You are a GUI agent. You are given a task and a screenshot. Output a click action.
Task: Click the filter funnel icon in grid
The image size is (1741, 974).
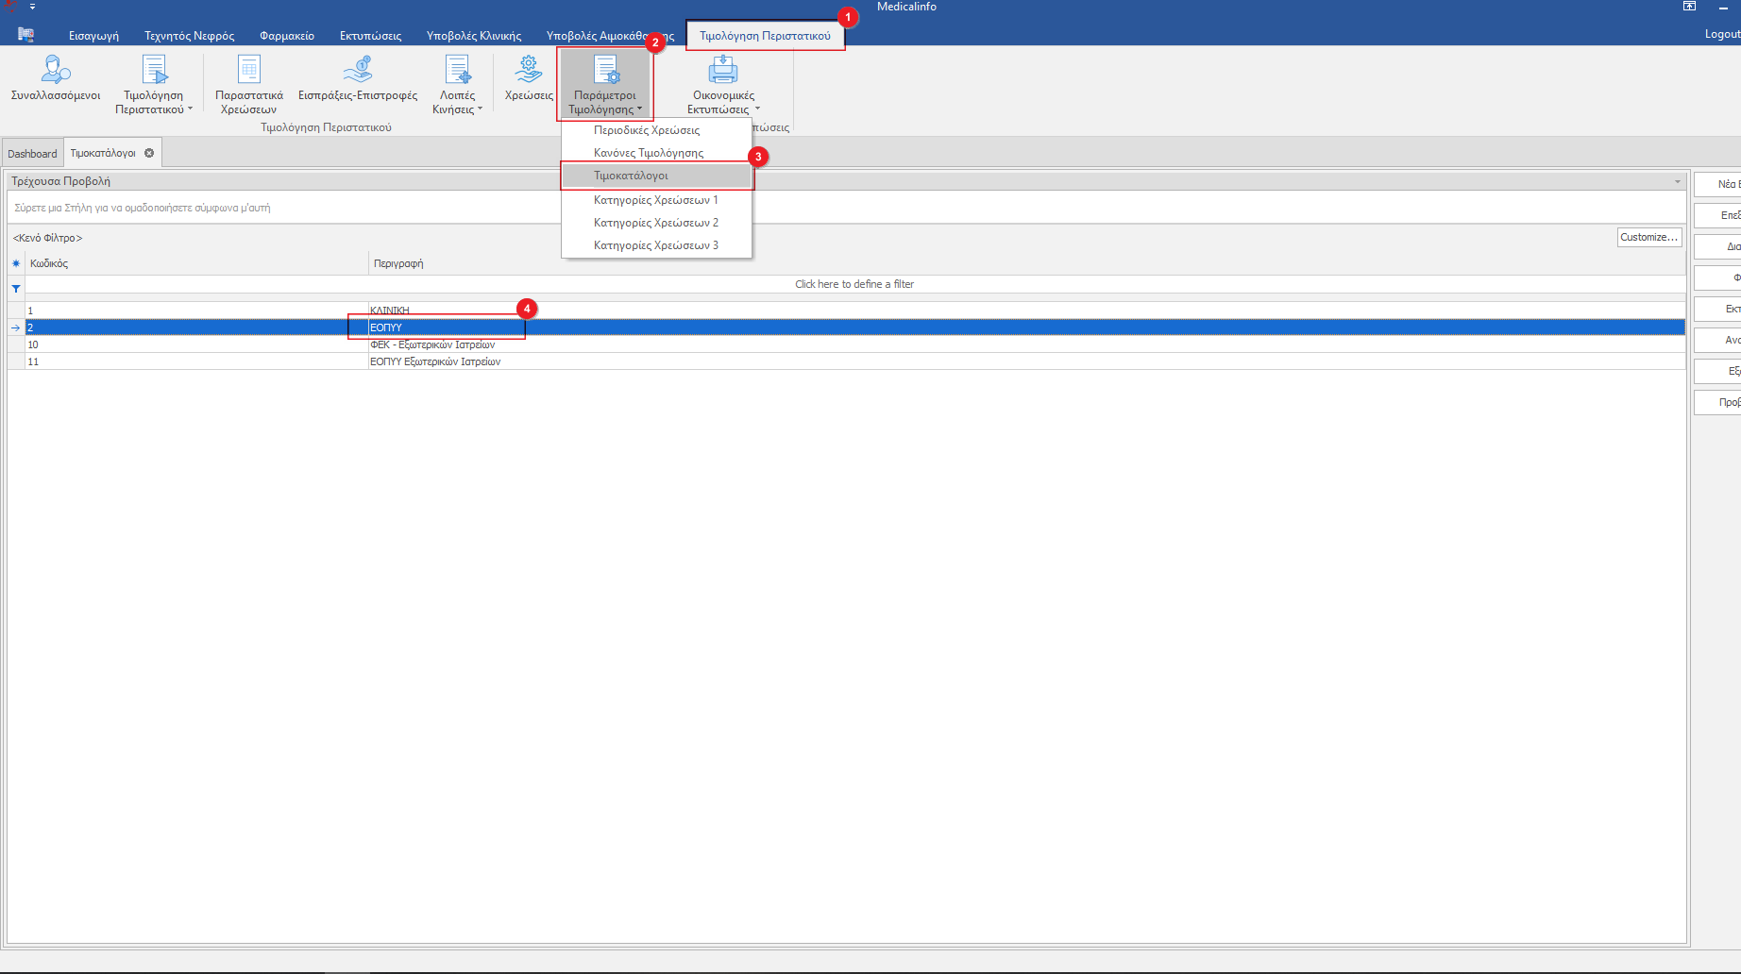pyautogui.click(x=16, y=289)
